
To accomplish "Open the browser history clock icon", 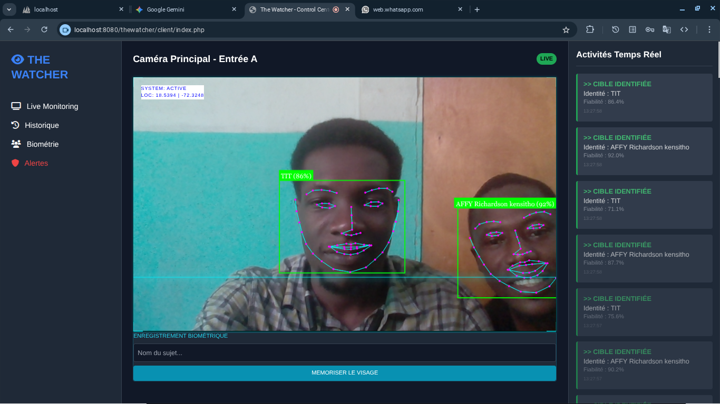I will 615,29.
